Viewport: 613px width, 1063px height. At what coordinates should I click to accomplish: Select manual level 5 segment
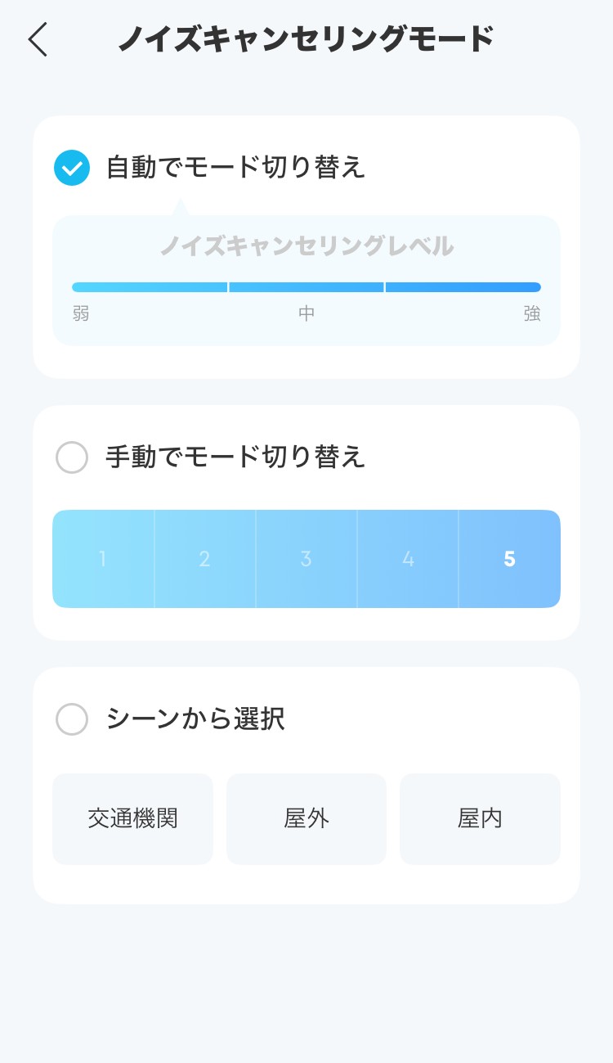(x=509, y=559)
